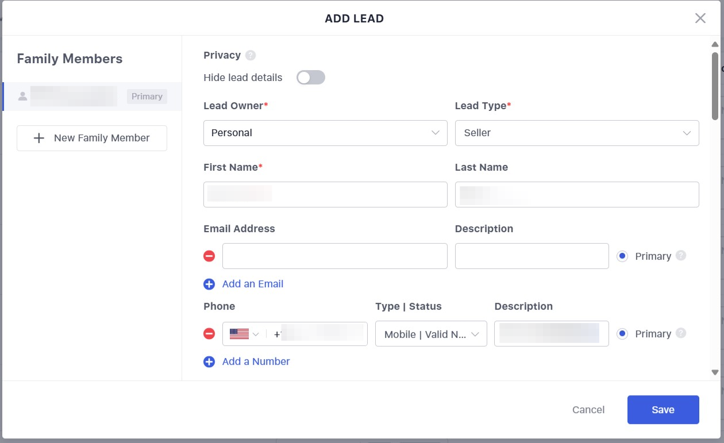Click the help icon beside phone Primary
The height and width of the screenshot is (443, 724).
point(681,333)
